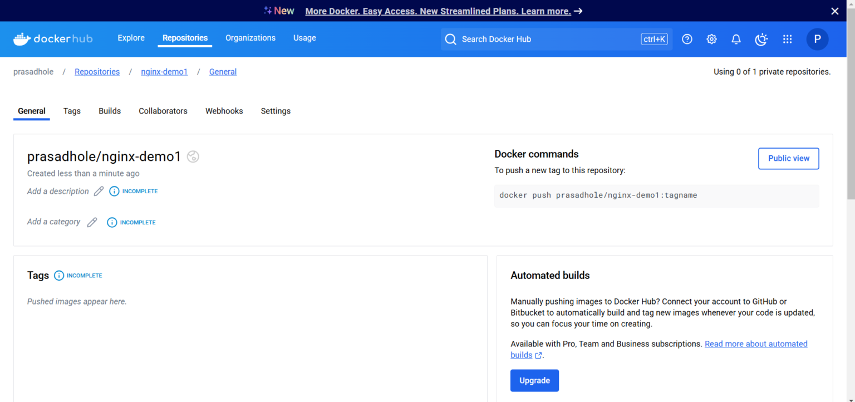Open the apps grid menu icon
The height and width of the screenshot is (402, 855).
point(787,39)
